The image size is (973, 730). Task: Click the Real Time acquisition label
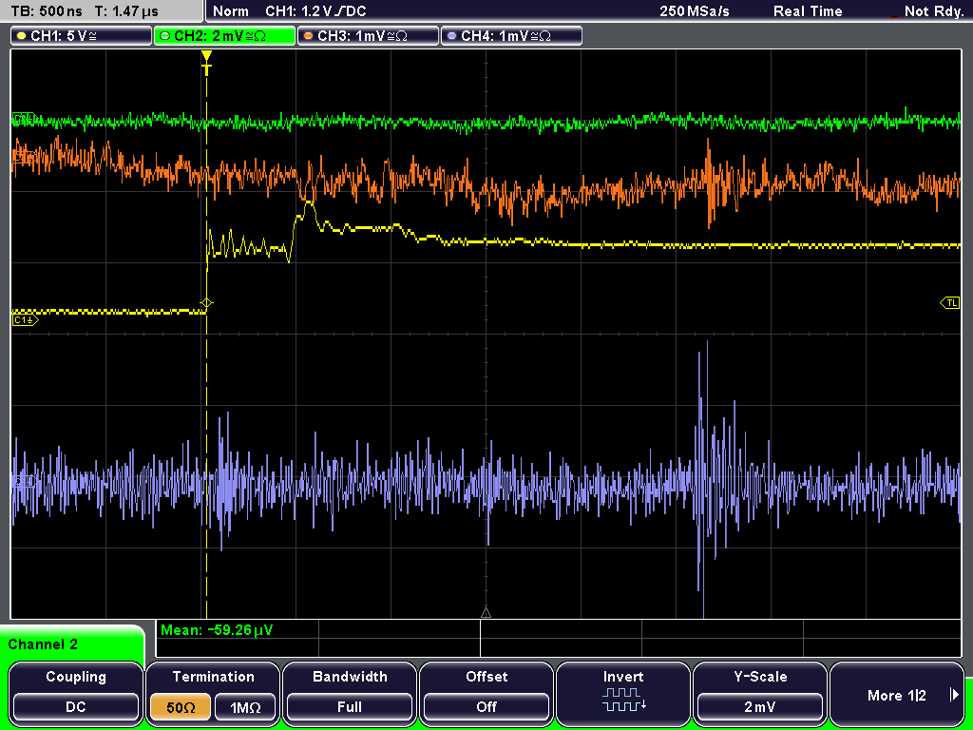click(808, 11)
